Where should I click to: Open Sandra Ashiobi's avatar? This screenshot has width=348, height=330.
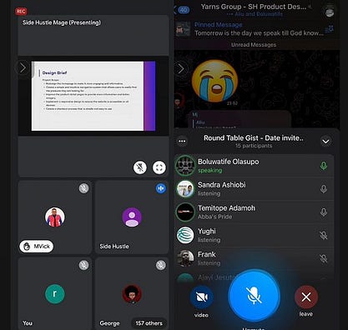[x=185, y=189]
